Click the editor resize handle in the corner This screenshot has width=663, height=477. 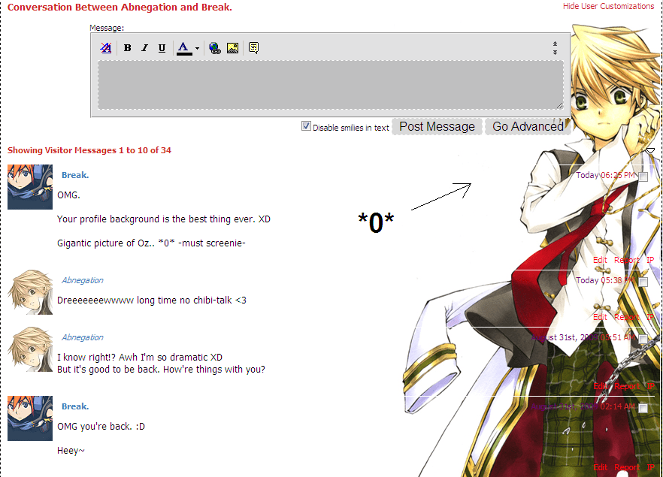(559, 106)
